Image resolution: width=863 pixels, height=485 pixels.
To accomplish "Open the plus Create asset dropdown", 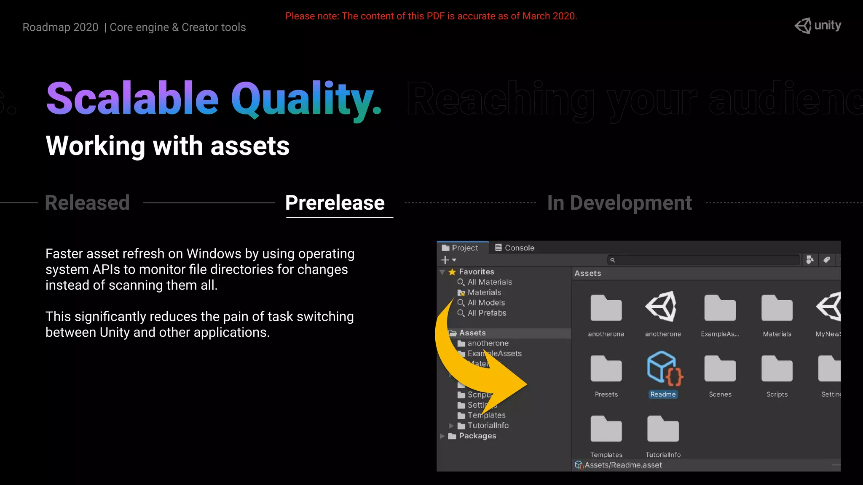I will point(449,260).
